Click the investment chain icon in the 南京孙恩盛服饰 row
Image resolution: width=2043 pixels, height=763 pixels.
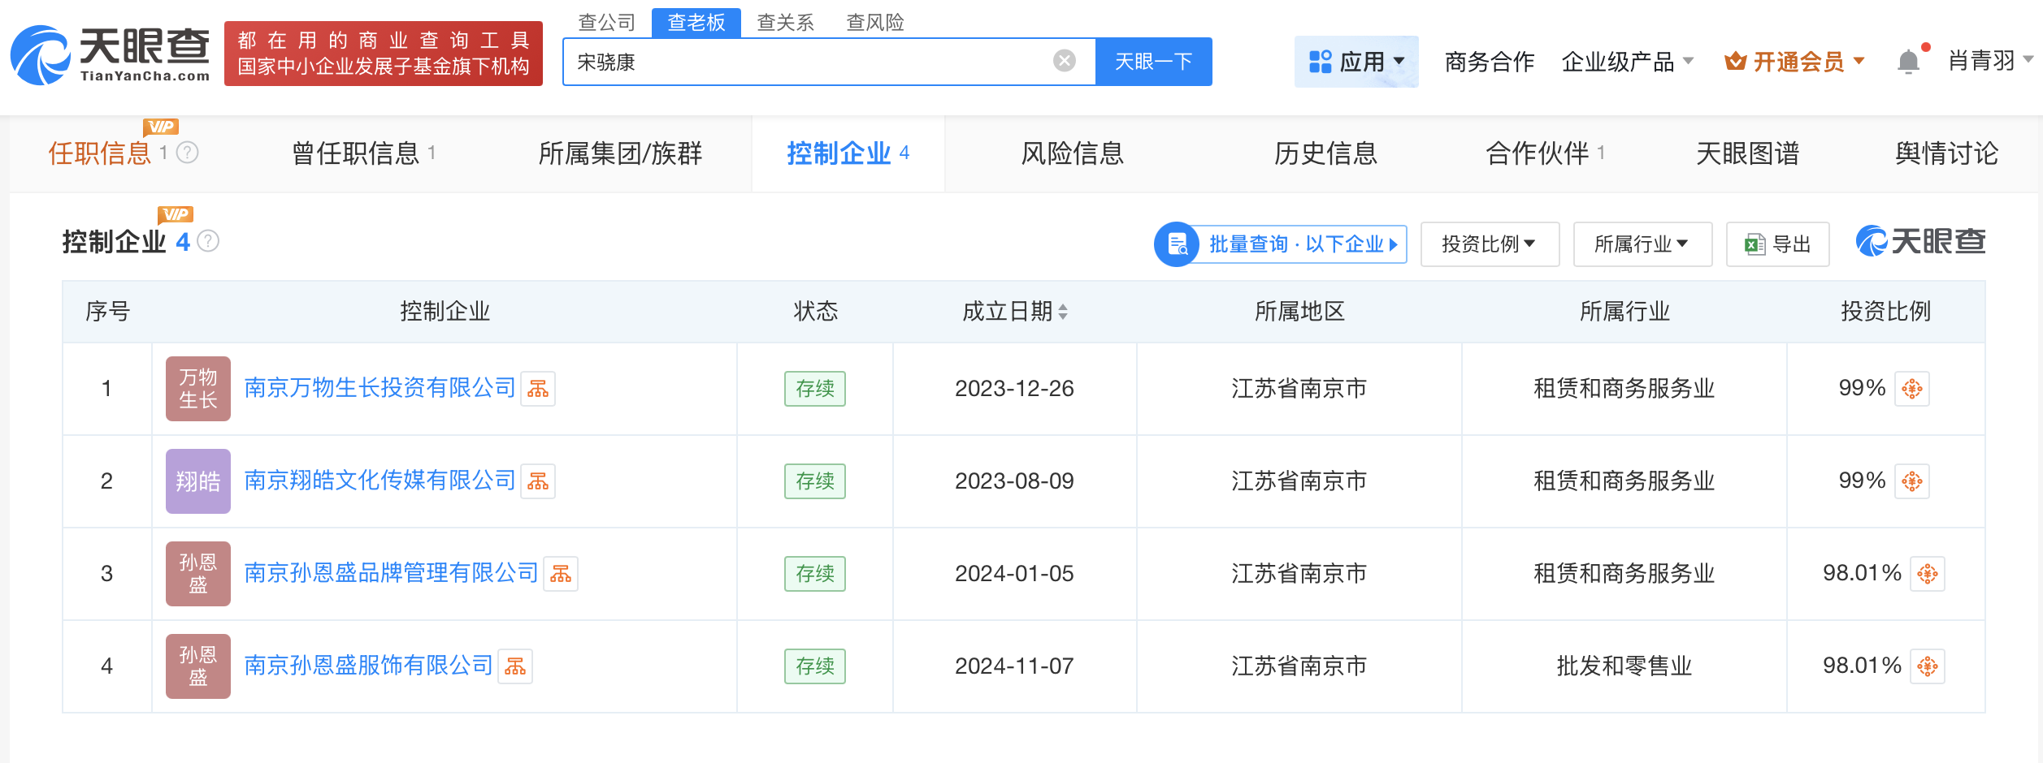coord(1928,666)
